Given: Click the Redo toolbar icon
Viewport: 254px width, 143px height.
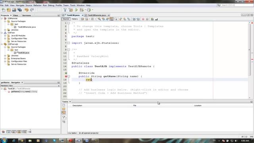Looking at the screenshot, I should [x=32, y=10].
